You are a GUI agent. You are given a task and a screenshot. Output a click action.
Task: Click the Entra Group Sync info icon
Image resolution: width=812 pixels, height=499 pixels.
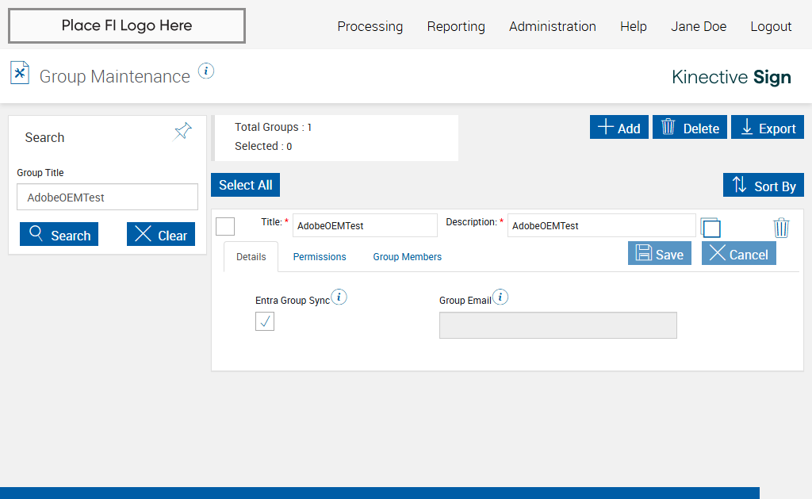coord(339,297)
